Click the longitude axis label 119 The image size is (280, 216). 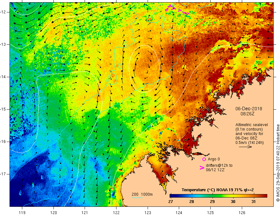pos(22,213)
